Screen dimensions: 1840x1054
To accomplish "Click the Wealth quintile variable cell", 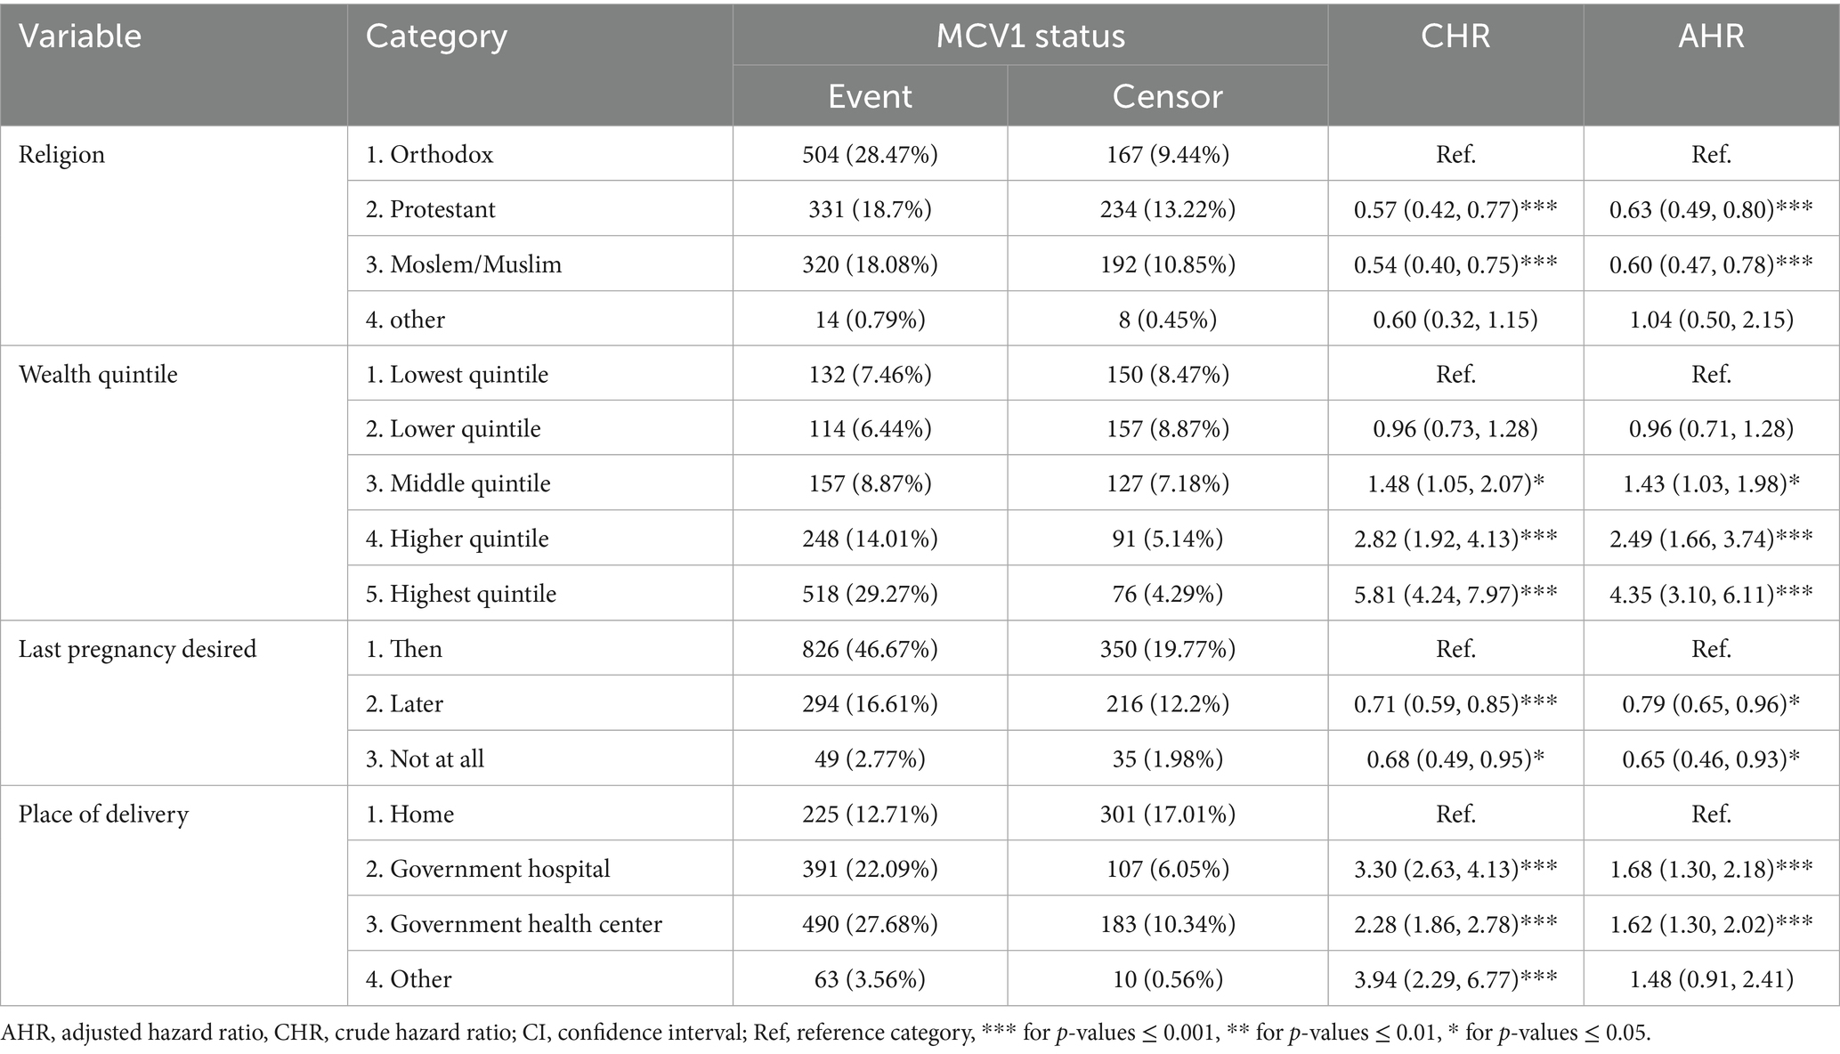I will click(x=98, y=374).
